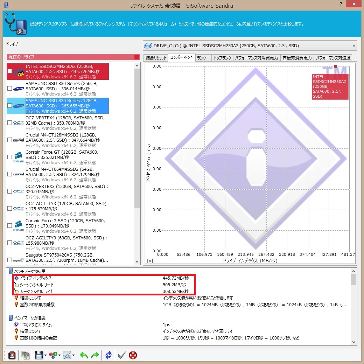364x364 pixels.
Task: Switch to 結合リザルト tab
Action: tap(156, 58)
